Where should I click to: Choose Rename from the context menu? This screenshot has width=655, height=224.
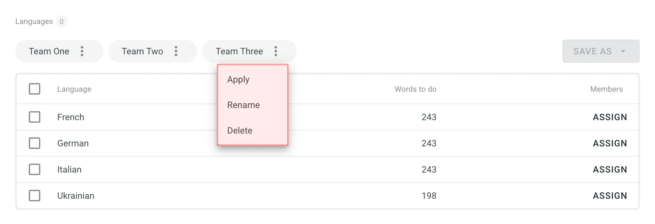(x=243, y=105)
